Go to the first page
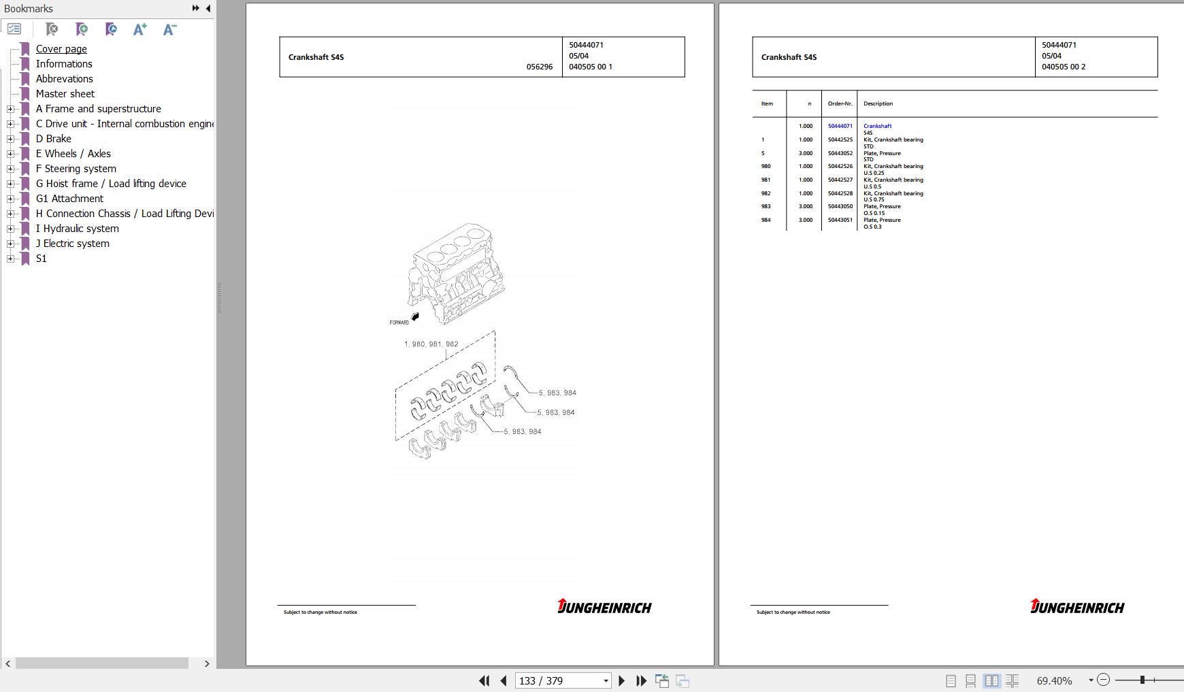Viewport: 1184px width, 692px height. [484, 680]
